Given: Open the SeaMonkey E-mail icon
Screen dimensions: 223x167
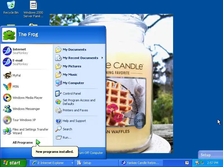Looking at the screenshot, I should tap(7, 62).
